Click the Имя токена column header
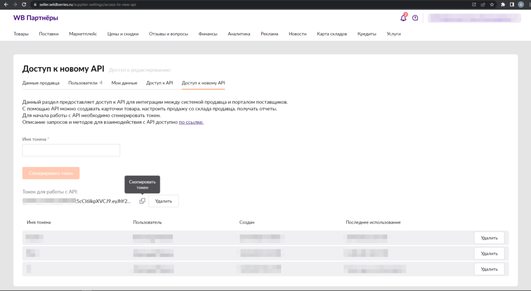This screenshot has height=291, width=531. [38, 222]
